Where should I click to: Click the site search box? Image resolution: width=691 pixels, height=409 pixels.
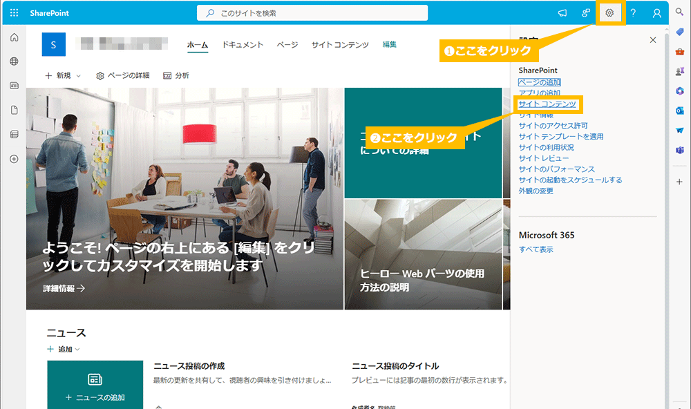click(312, 13)
